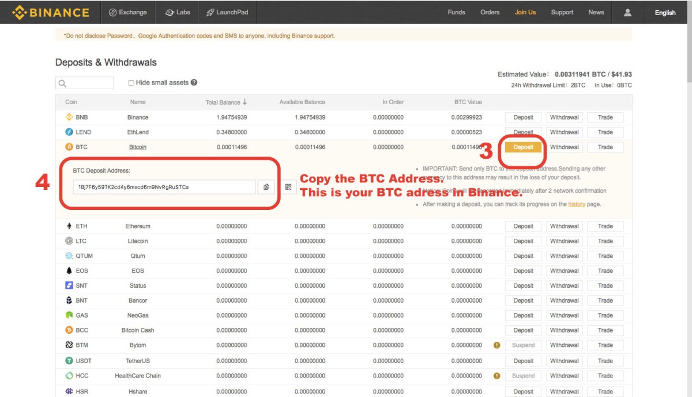Viewport: 692px width, 397px height.
Task: Click Deposit for ETH
Action: coord(524,226)
